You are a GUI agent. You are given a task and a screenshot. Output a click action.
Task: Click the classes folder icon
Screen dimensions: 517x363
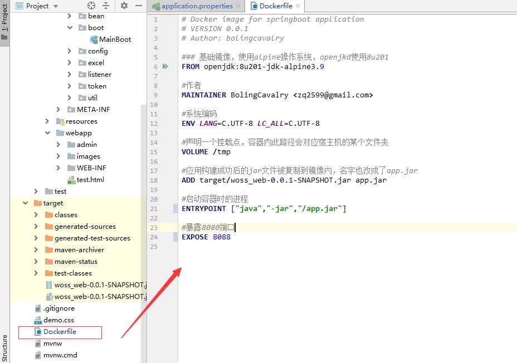point(49,215)
